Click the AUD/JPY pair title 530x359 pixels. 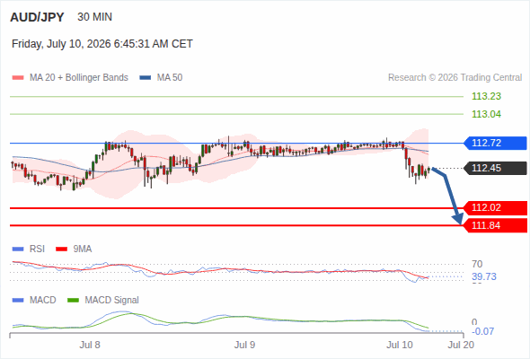(x=37, y=17)
